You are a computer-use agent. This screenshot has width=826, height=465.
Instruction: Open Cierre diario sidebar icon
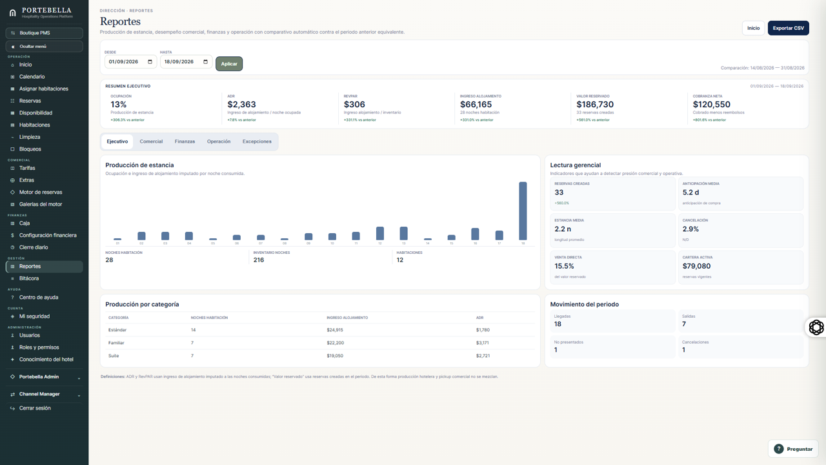point(12,247)
